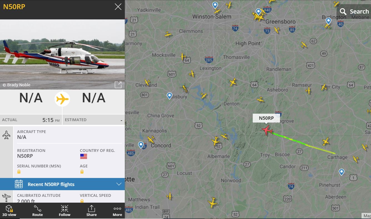Screen dimensions: 371x219
Task: Click the helicopter photo thumbnail
Action: (62, 54)
